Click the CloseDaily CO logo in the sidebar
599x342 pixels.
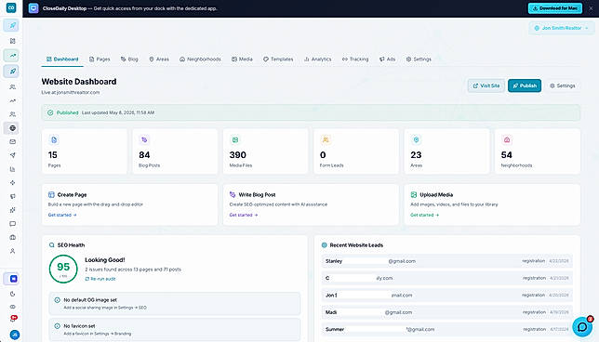11,7
